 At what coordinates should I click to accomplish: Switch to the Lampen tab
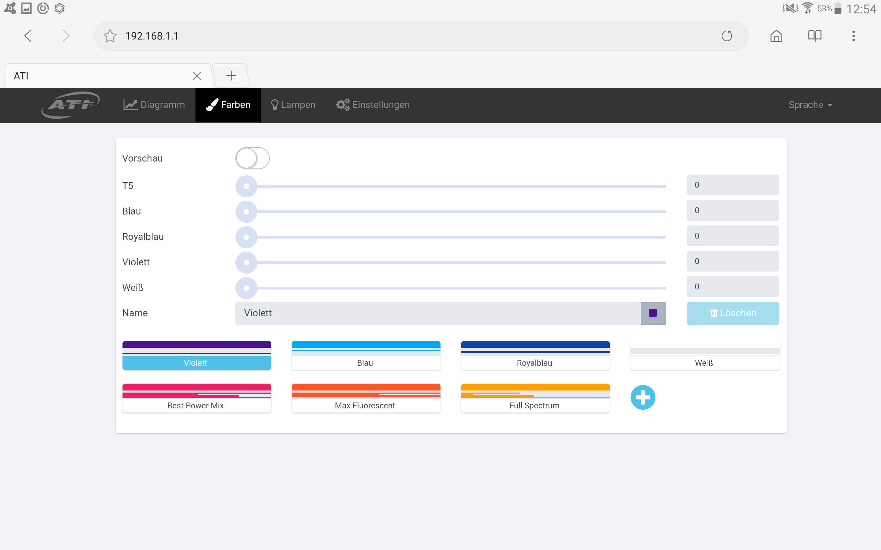click(293, 105)
